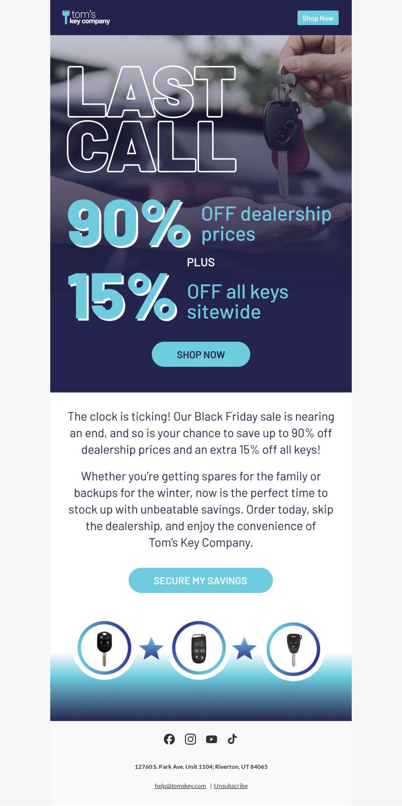The width and height of the screenshot is (402, 806).
Task: Click the 90% discount graphic
Action: [x=129, y=224]
